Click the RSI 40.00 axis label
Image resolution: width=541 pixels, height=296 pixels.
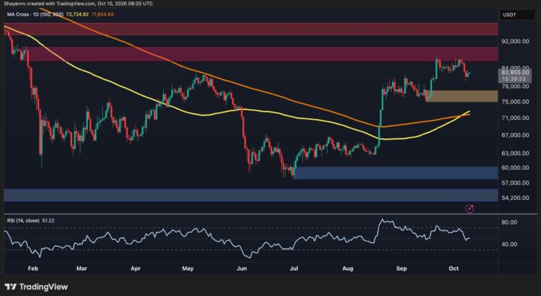click(x=509, y=244)
